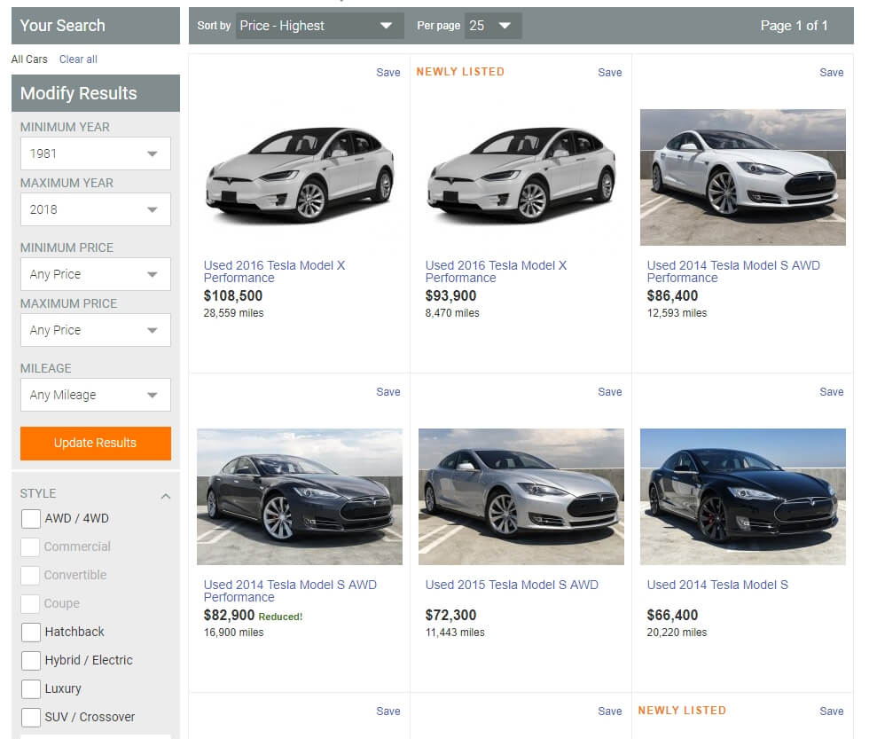The height and width of the screenshot is (739, 869).
Task: View photo of the $82,900 gray Model S
Action: [x=300, y=497]
